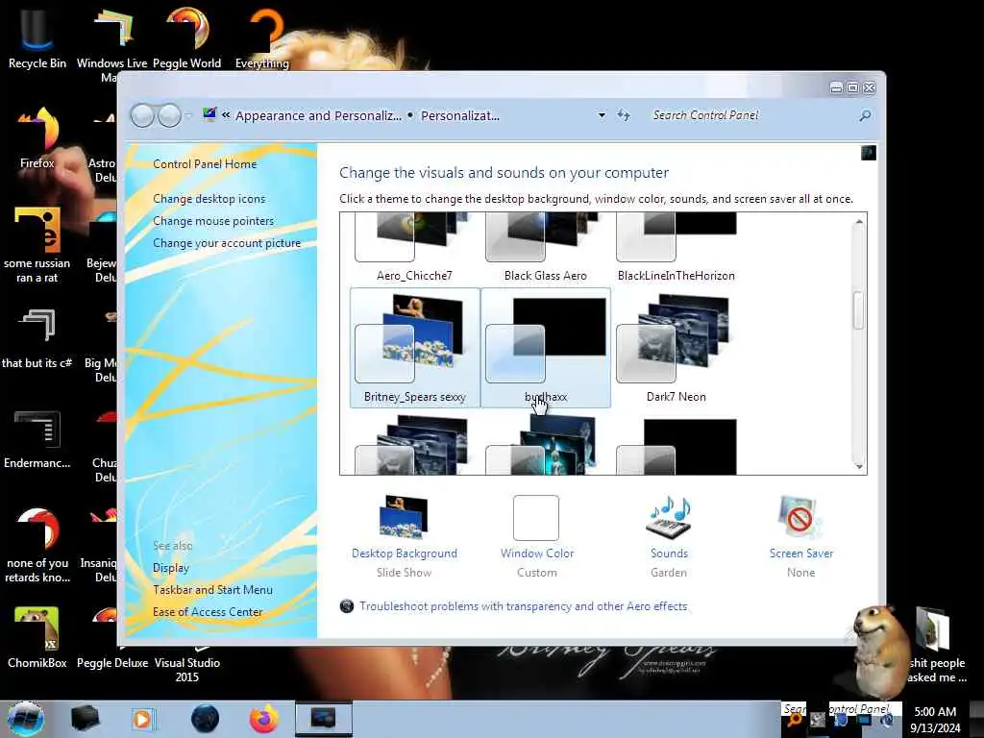Image resolution: width=984 pixels, height=738 pixels.
Task: Open the media player taskbar icon
Action: tap(144, 719)
